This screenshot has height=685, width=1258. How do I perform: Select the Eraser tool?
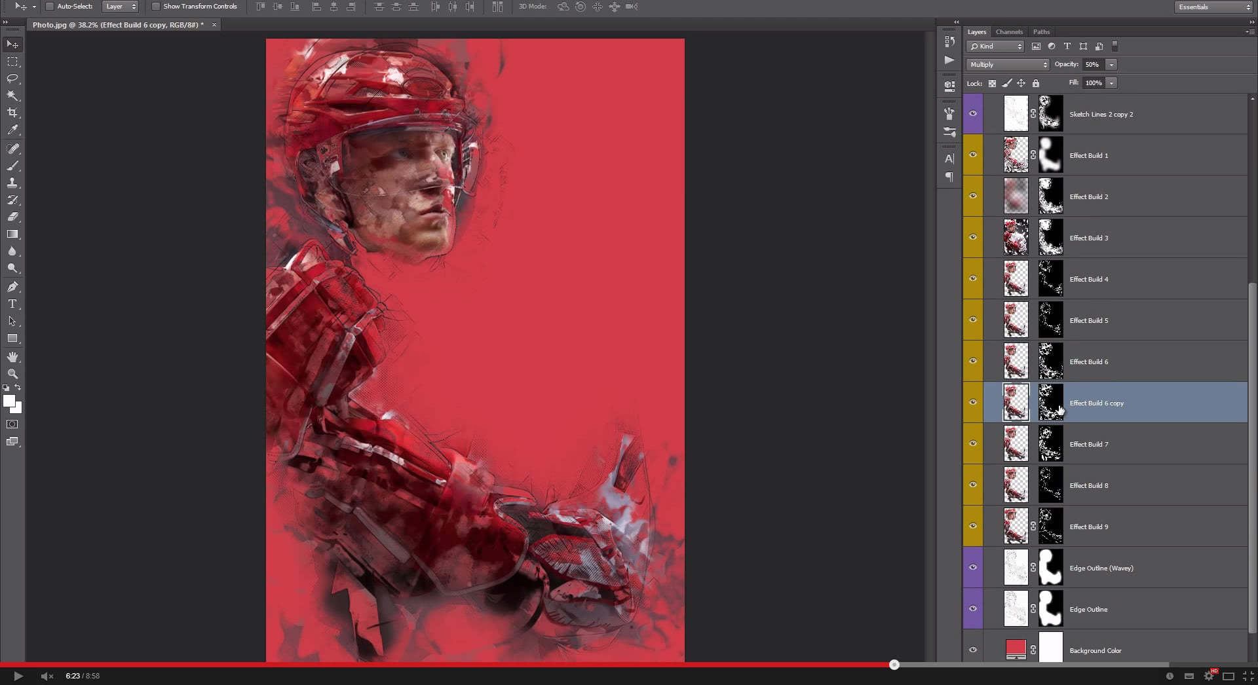12,217
